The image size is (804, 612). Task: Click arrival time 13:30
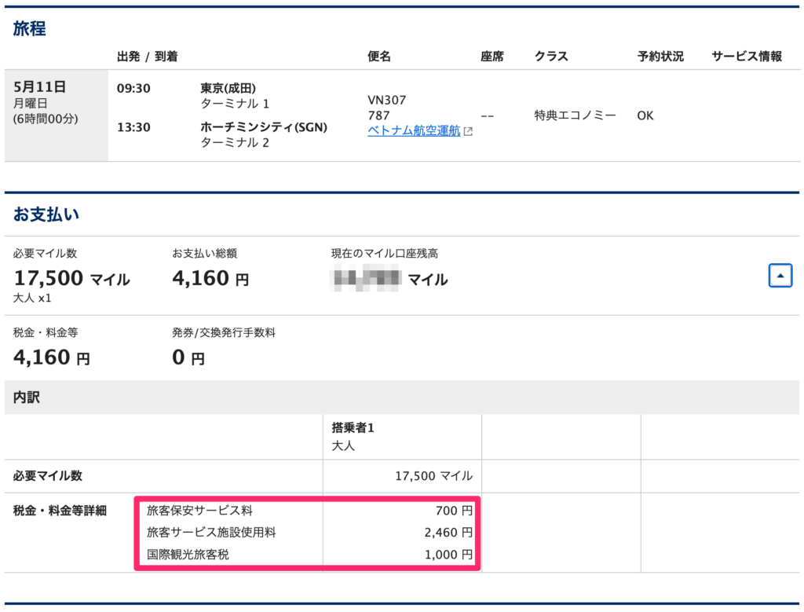click(x=133, y=127)
